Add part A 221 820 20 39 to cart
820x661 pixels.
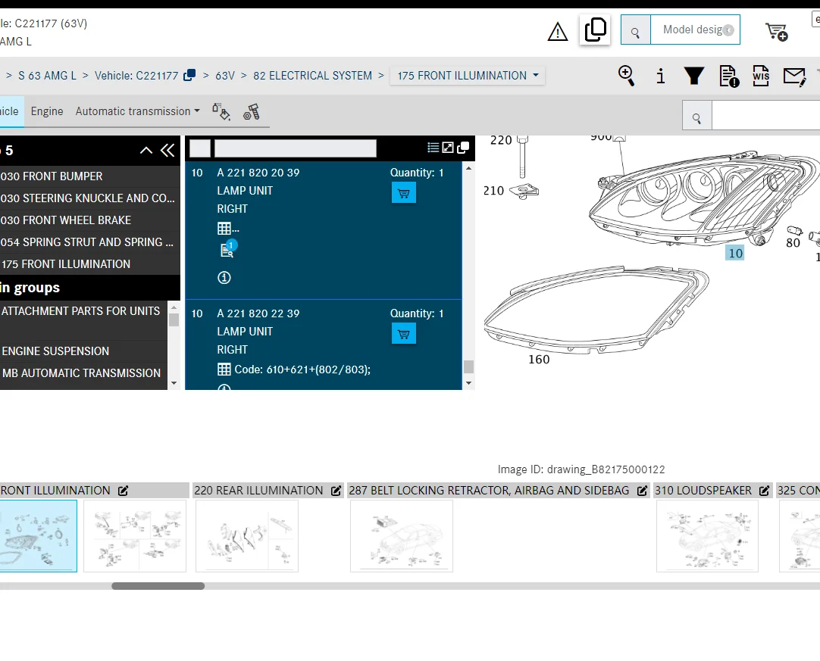click(x=403, y=193)
